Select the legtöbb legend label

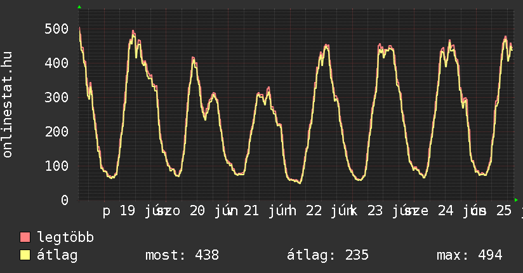click(x=65, y=237)
